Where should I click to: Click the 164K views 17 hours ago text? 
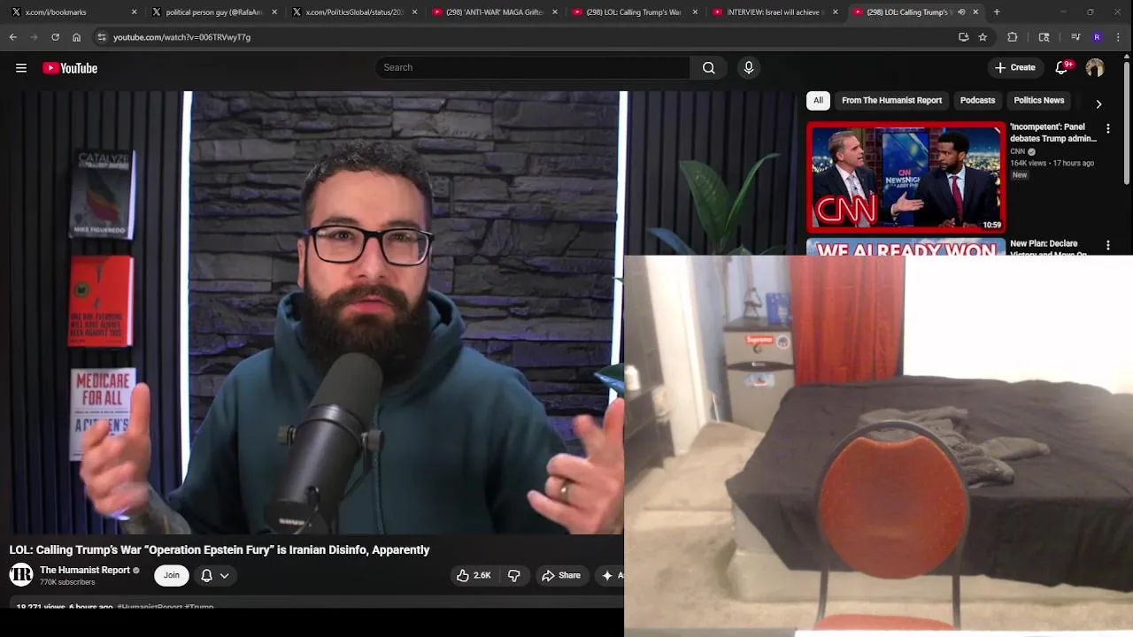[x=1052, y=164]
